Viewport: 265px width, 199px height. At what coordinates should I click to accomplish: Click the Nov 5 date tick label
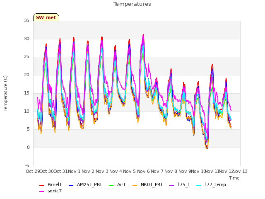[x=129, y=171]
